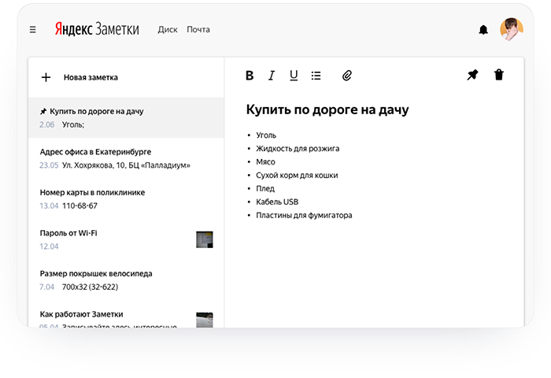Screen dimensions: 551x378
Task: Click the list item Уголь in the editor
Action: point(266,135)
